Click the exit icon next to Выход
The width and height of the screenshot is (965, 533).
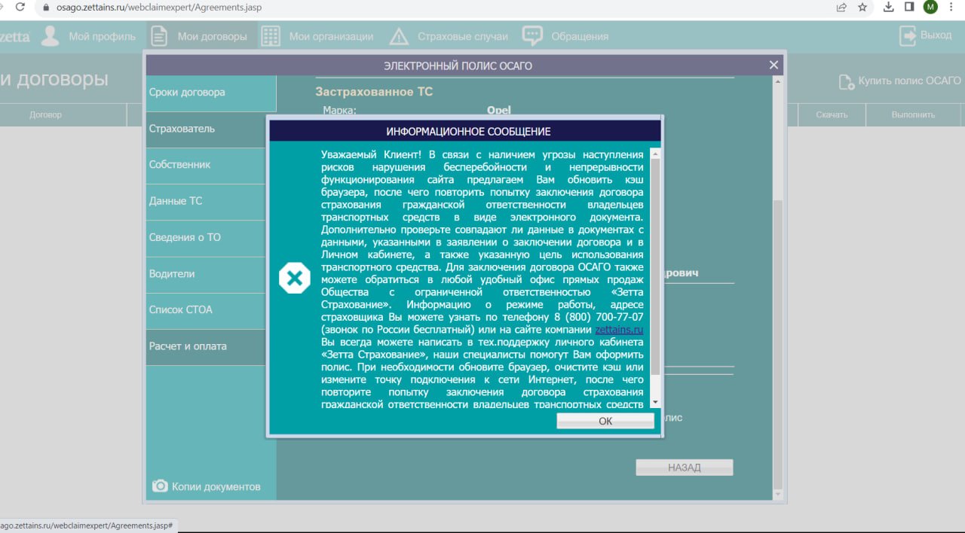908,35
